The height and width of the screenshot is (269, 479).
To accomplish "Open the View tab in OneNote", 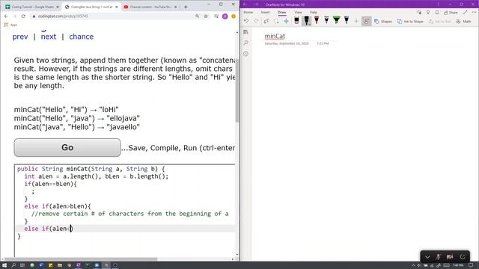I will (x=298, y=12).
